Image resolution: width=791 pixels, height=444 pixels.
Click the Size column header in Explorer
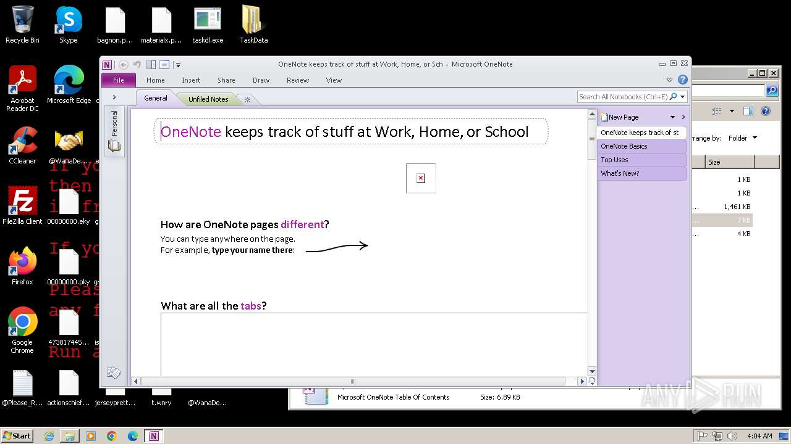click(729, 162)
